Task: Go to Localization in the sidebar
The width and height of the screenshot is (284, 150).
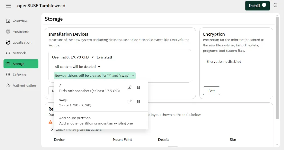Action: (x=21, y=42)
